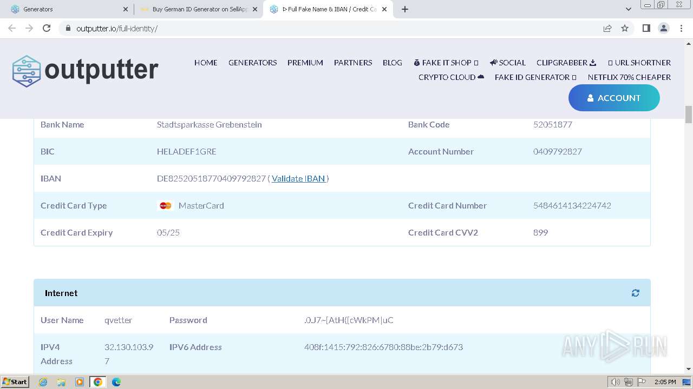Open the CLIPGRABBER menu item

click(x=566, y=63)
